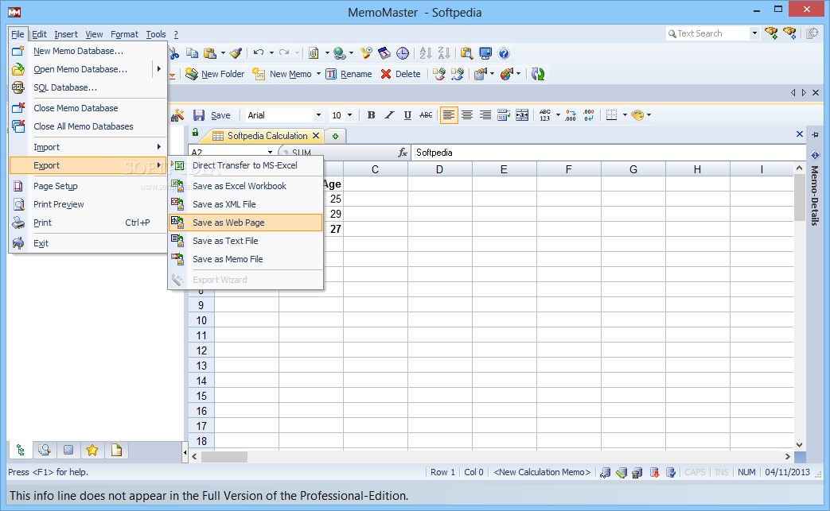Choose Save as XML File
The width and height of the screenshot is (830, 511).
click(245, 204)
